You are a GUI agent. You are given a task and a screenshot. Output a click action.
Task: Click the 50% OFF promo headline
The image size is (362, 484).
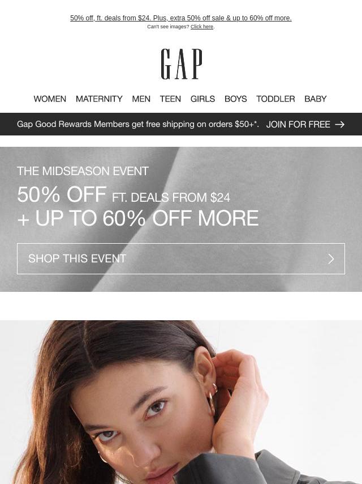[62, 194]
